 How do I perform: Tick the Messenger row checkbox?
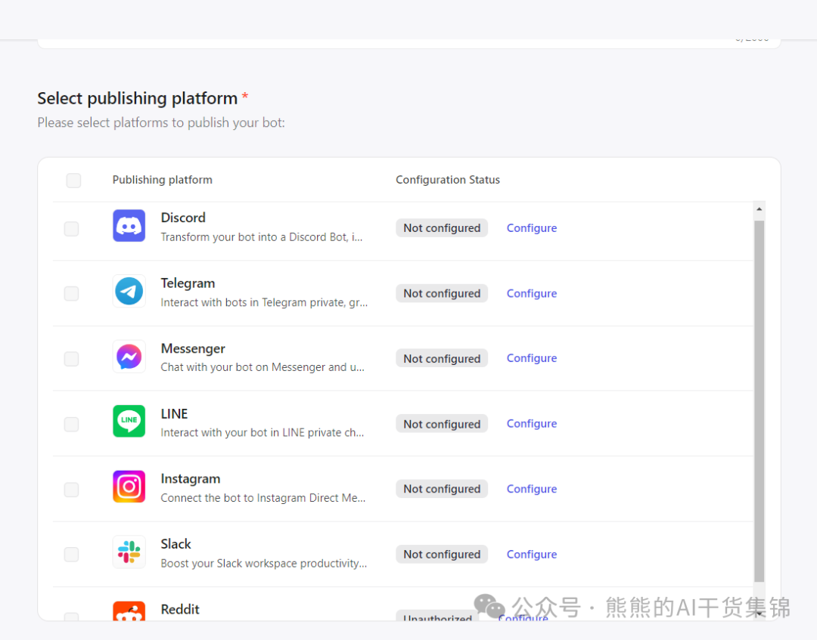click(x=71, y=359)
